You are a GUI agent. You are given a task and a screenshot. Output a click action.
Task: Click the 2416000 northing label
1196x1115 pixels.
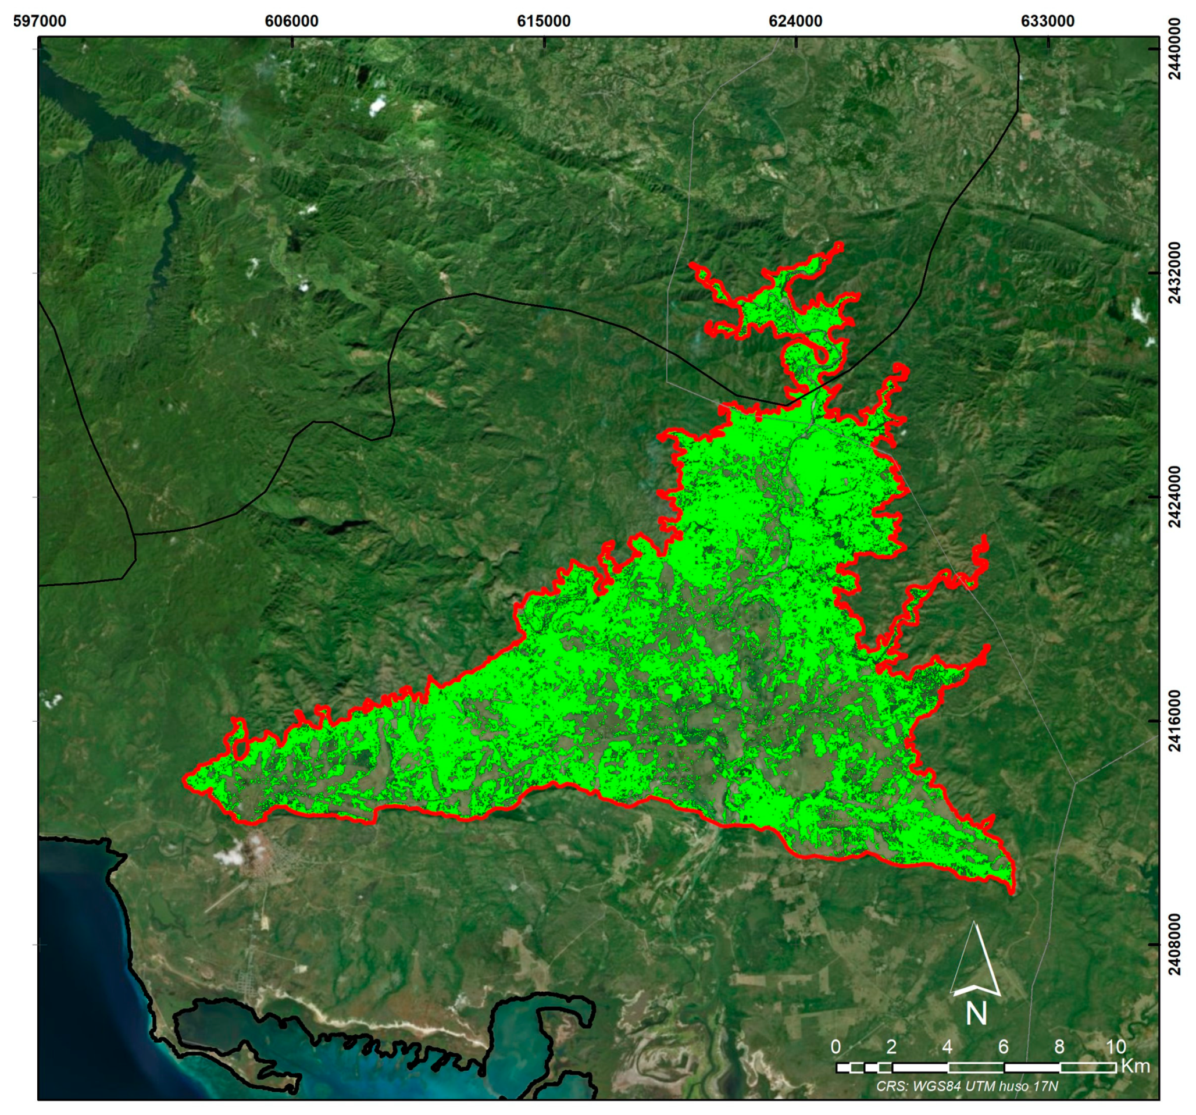coord(1174,721)
